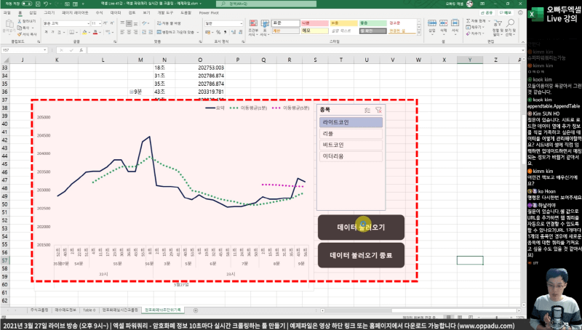
Task: Toggle bottom vertical alignment
Action: tap(136, 23)
